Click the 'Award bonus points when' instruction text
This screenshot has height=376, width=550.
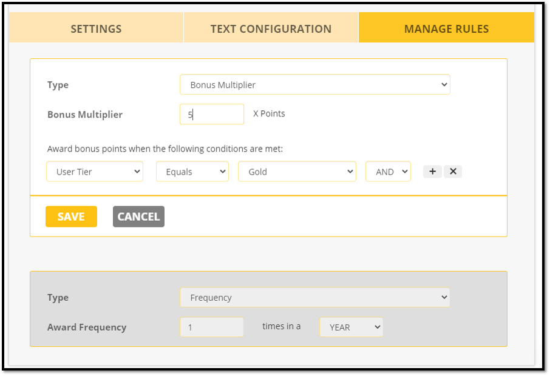coord(165,149)
